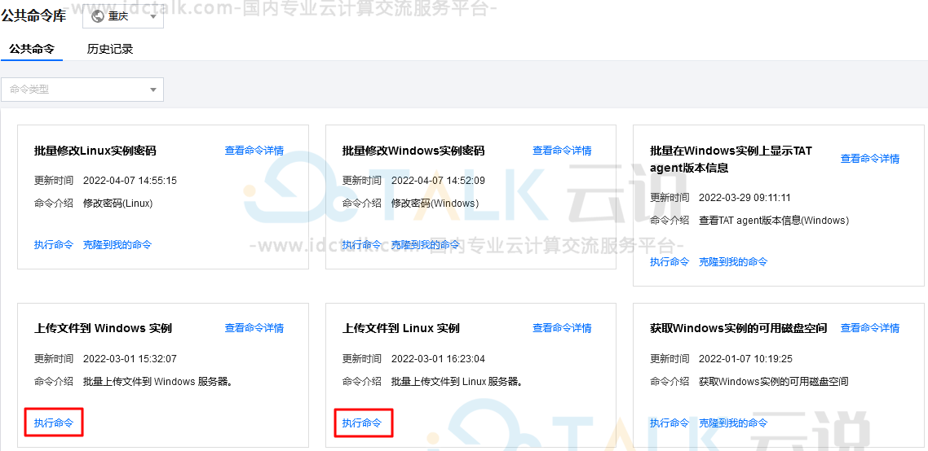Select timestamp 2022-01-07 10:19:25
928x451 pixels.
click(x=745, y=359)
